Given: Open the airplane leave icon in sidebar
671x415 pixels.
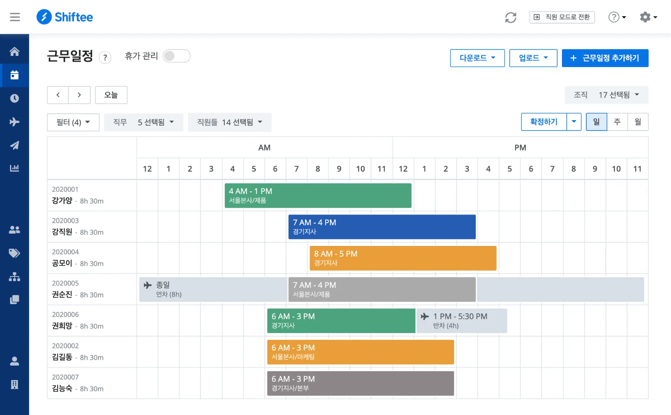Looking at the screenshot, I should point(14,122).
